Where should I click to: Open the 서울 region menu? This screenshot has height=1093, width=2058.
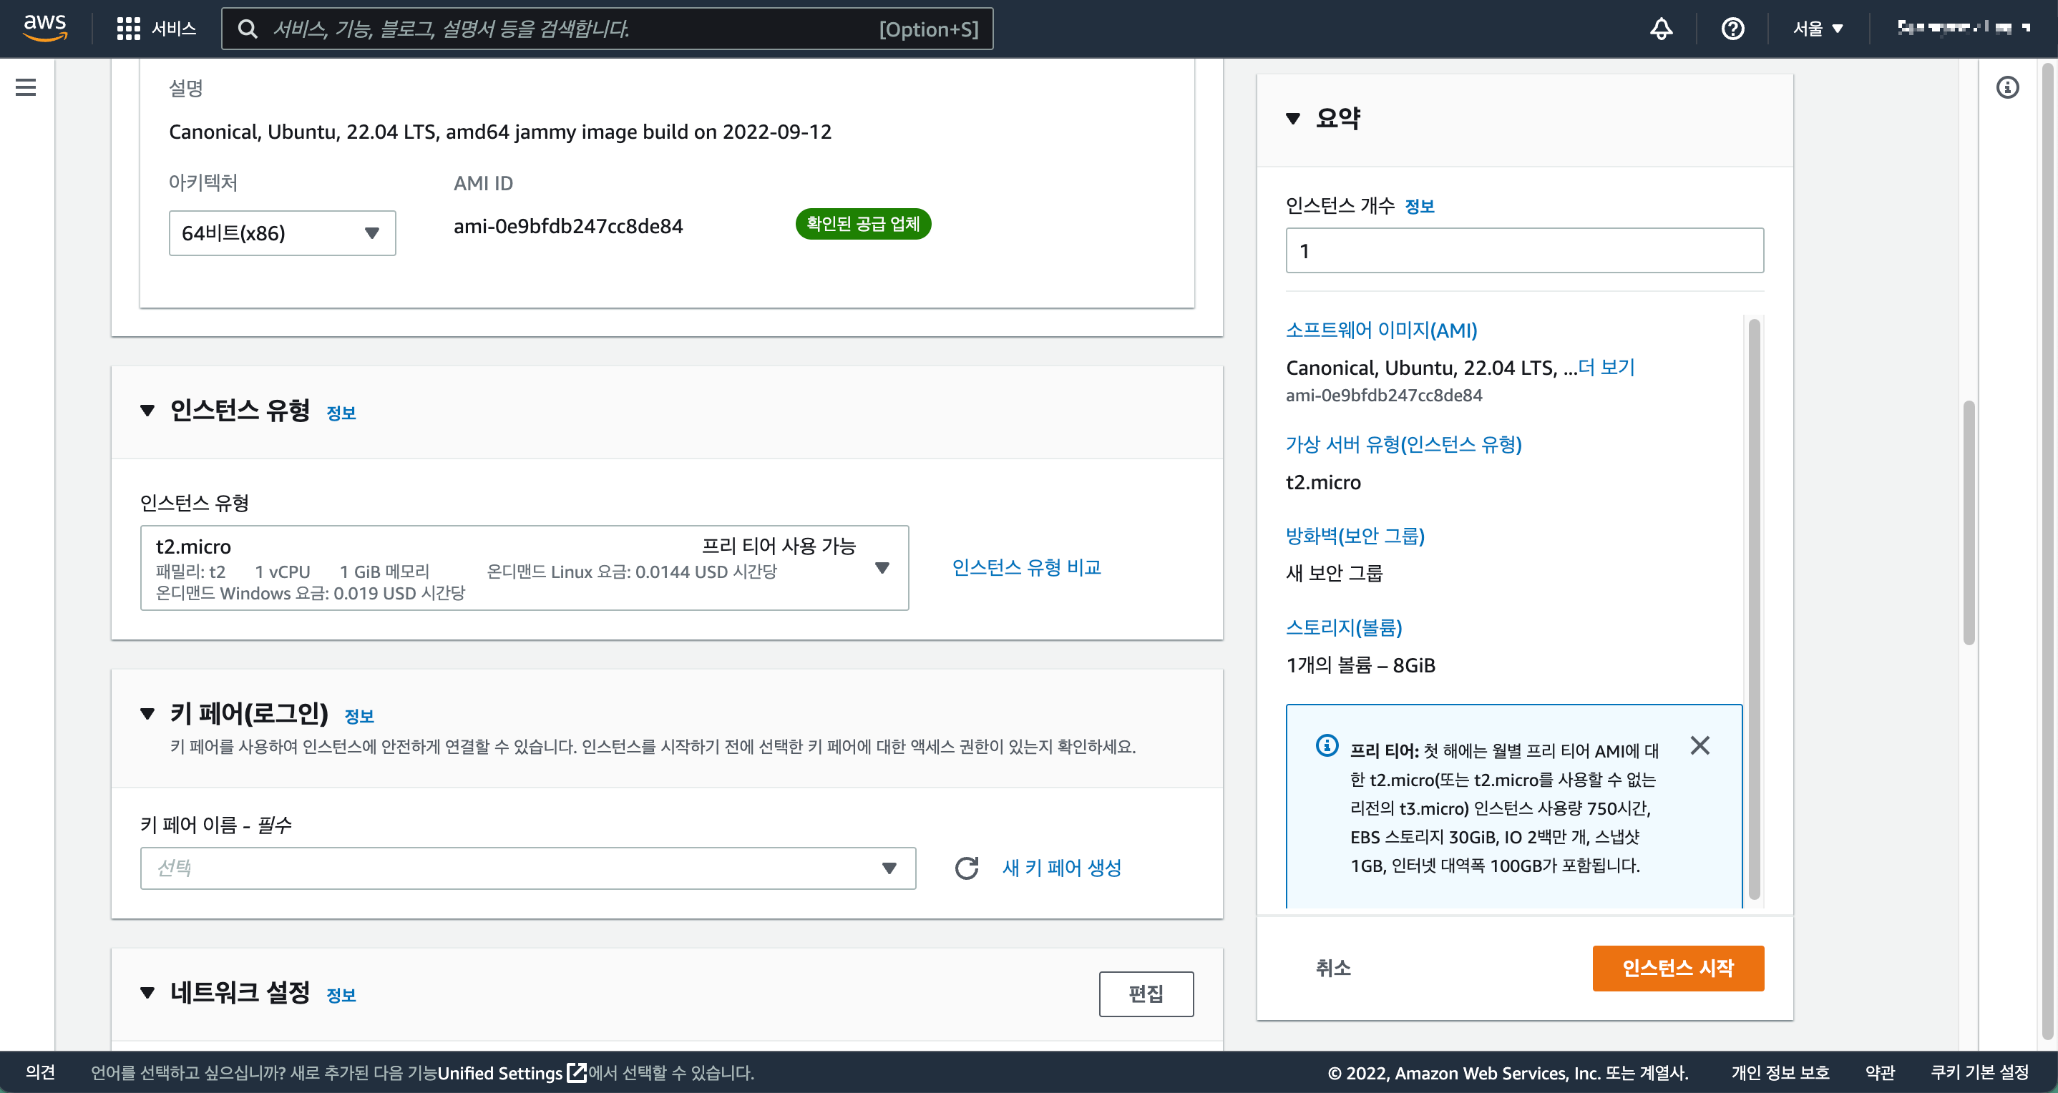pyautogui.click(x=1818, y=29)
